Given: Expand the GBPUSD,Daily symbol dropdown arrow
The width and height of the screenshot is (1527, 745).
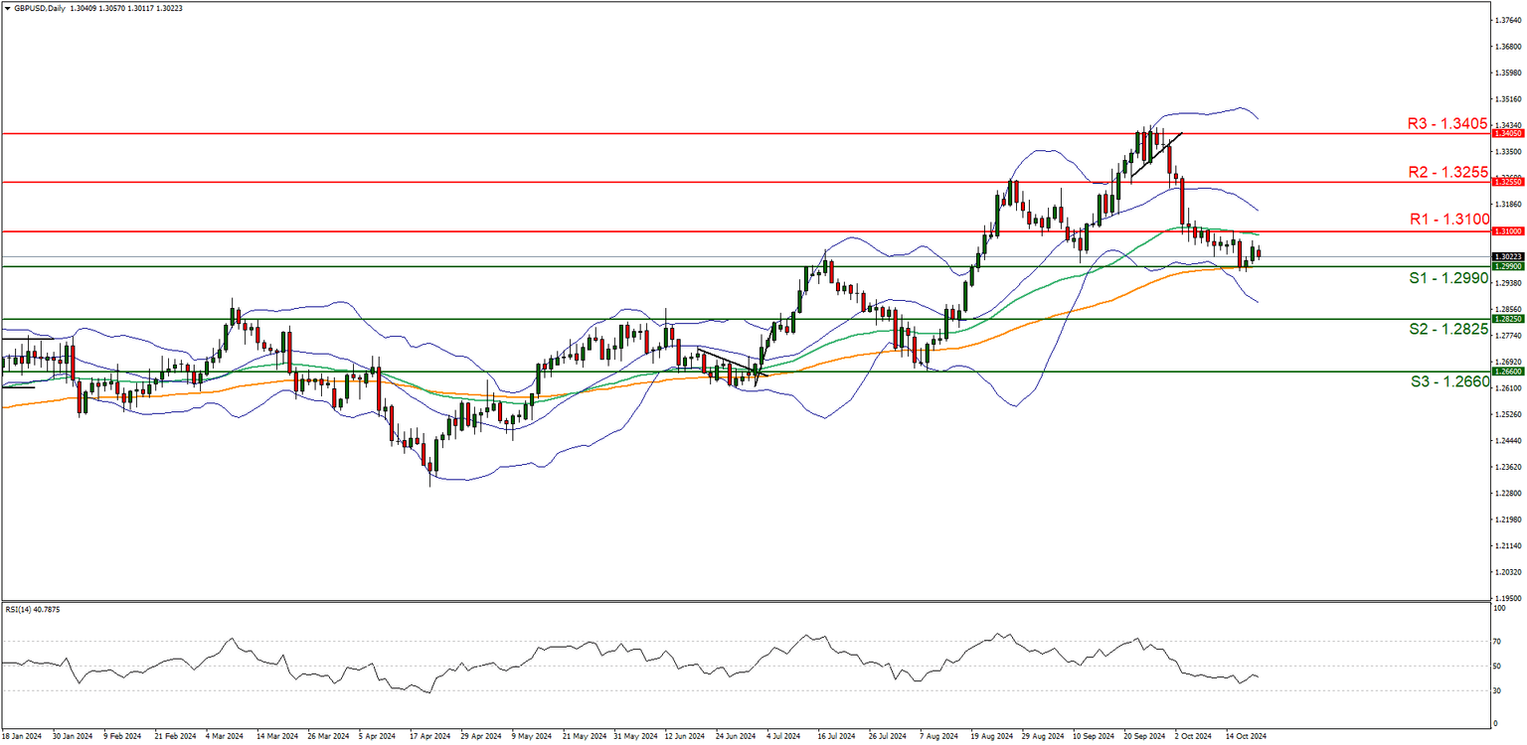Looking at the screenshot, I should pos(8,6).
